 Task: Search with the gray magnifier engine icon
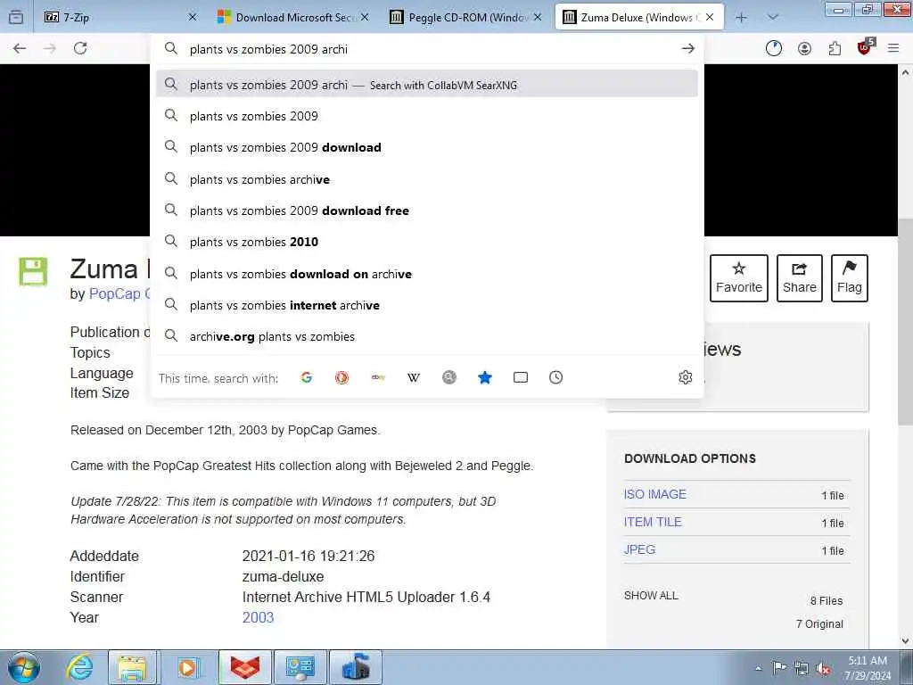click(449, 377)
